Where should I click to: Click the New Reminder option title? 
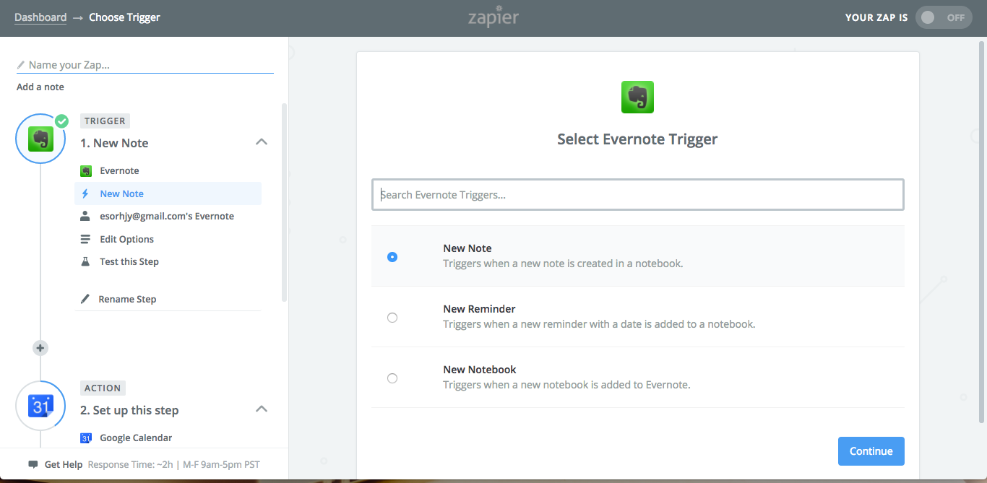click(479, 309)
